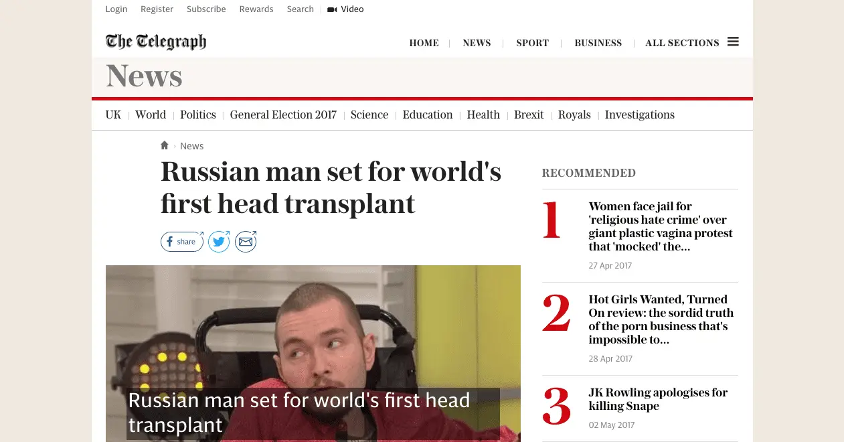Open the hamburger menu icon

pos(733,42)
